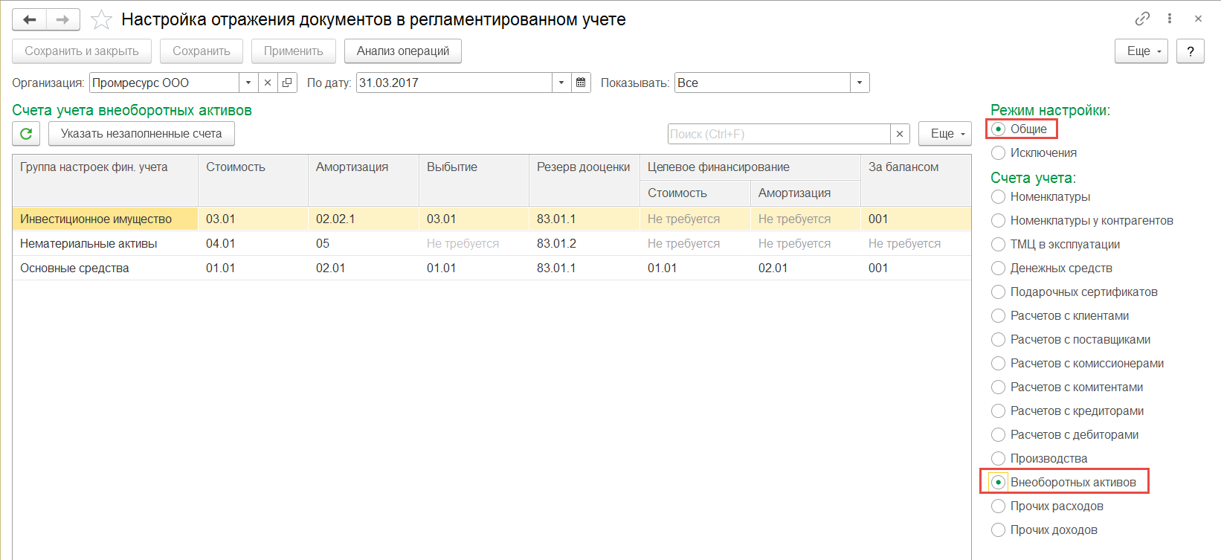
Task: Select Расчетов с комитентами option
Action: [x=999, y=387]
